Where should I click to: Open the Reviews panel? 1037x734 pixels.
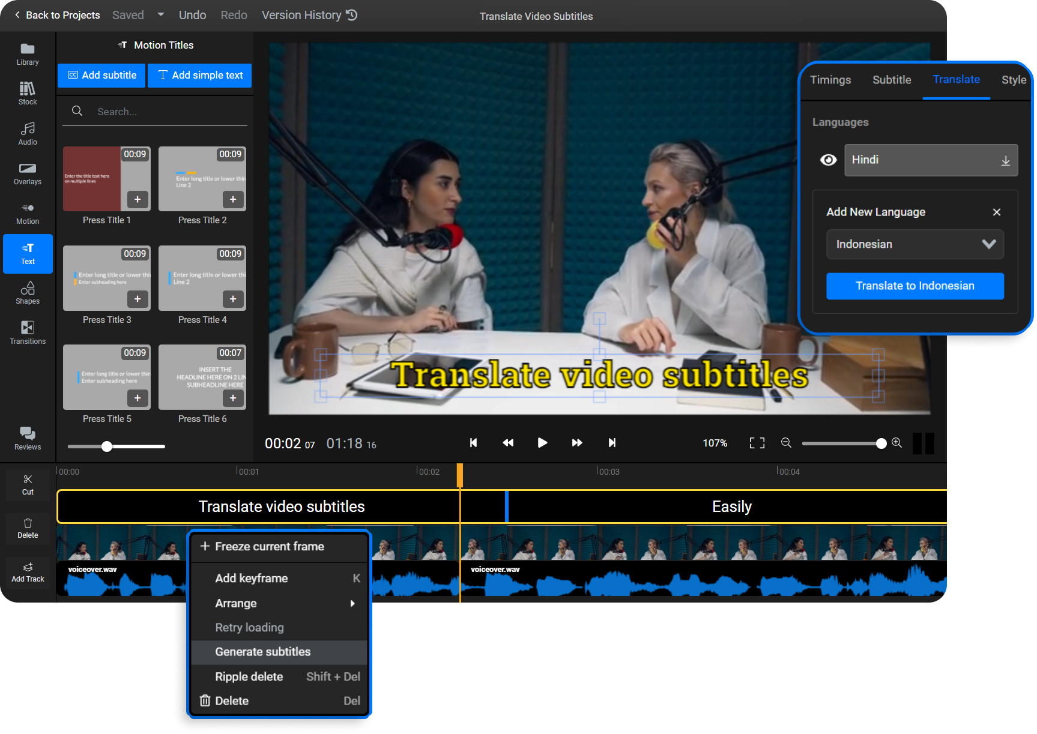(27, 438)
